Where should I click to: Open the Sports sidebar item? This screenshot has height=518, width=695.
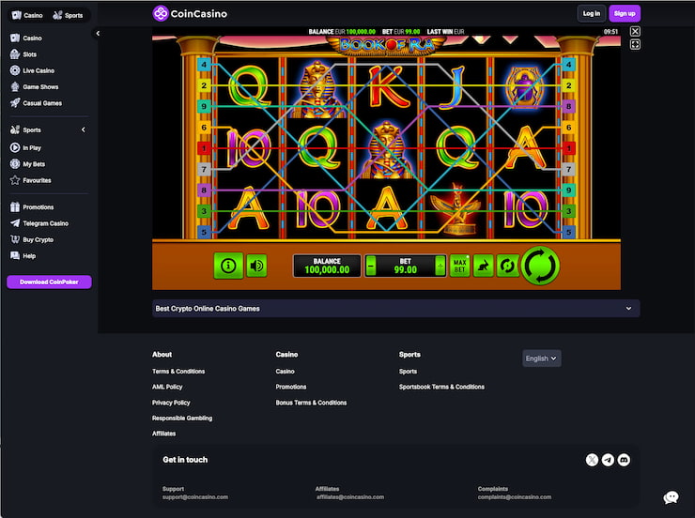click(25, 129)
